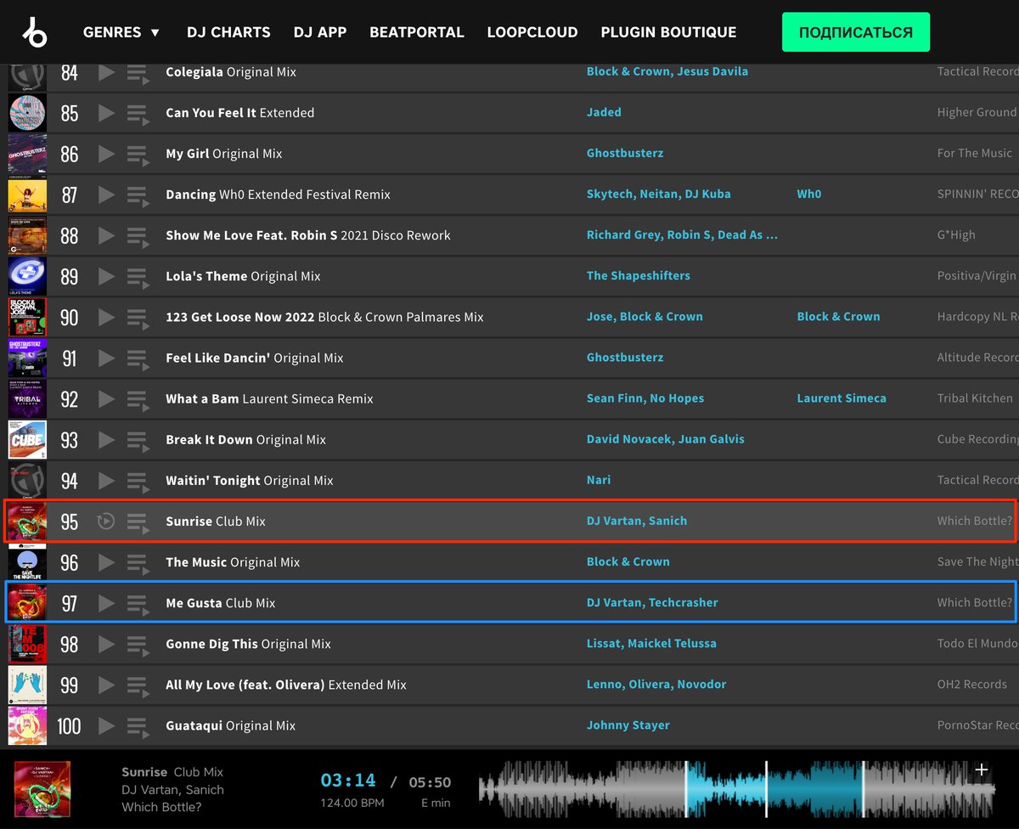Screen dimensions: 1019x829
Task: Open the Wh0 remixer link
Action: coord(808,194)
